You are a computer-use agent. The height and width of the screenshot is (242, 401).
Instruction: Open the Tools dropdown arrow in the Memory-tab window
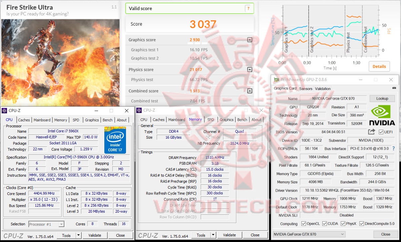tap(213, 235)
